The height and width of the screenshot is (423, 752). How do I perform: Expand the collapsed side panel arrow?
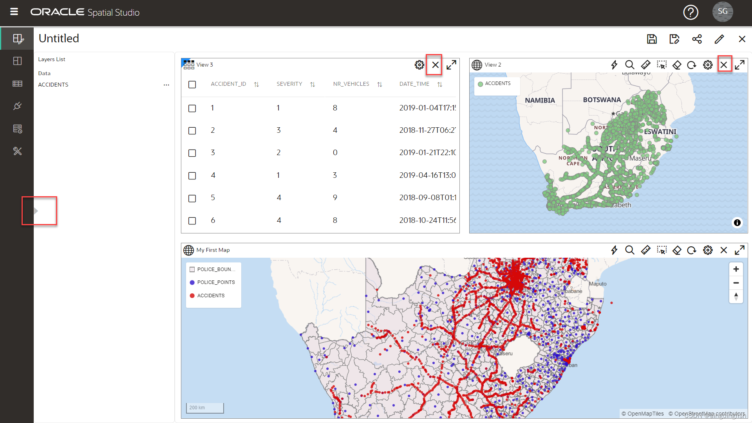point(36,211)
